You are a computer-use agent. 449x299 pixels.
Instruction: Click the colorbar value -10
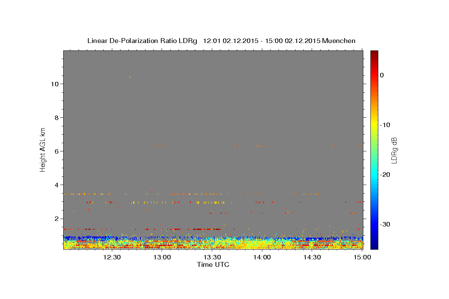[x=385, y=125]
